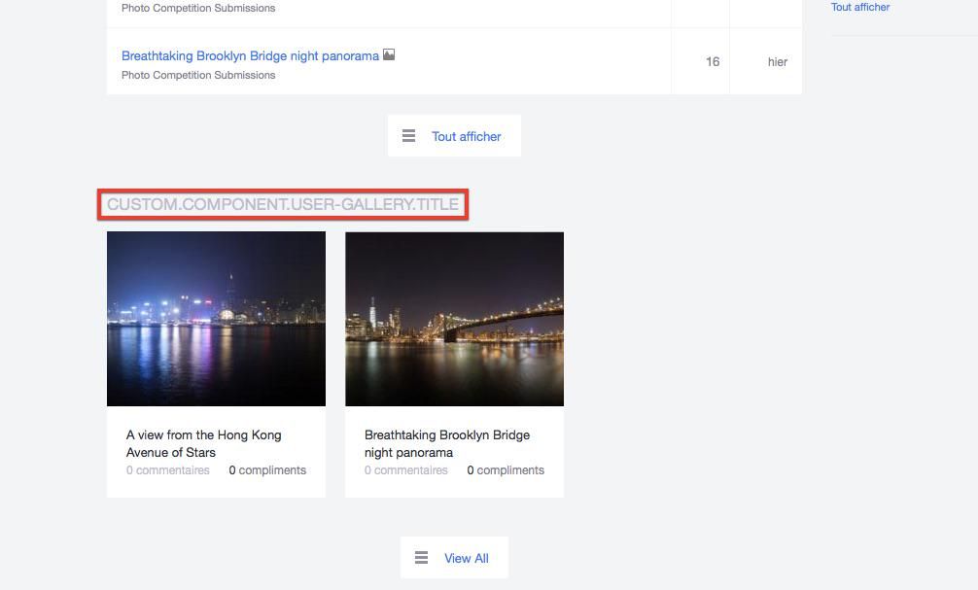Open Tout afficher link in right sidebar

tap(860, 7)
